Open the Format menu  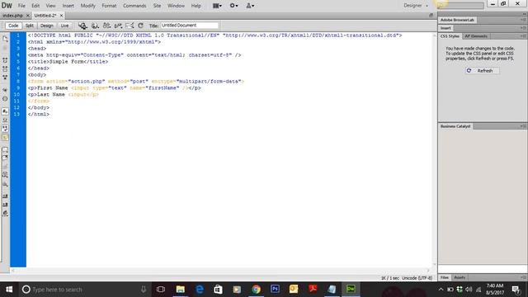pyautogui.click(x=109, y=6)
